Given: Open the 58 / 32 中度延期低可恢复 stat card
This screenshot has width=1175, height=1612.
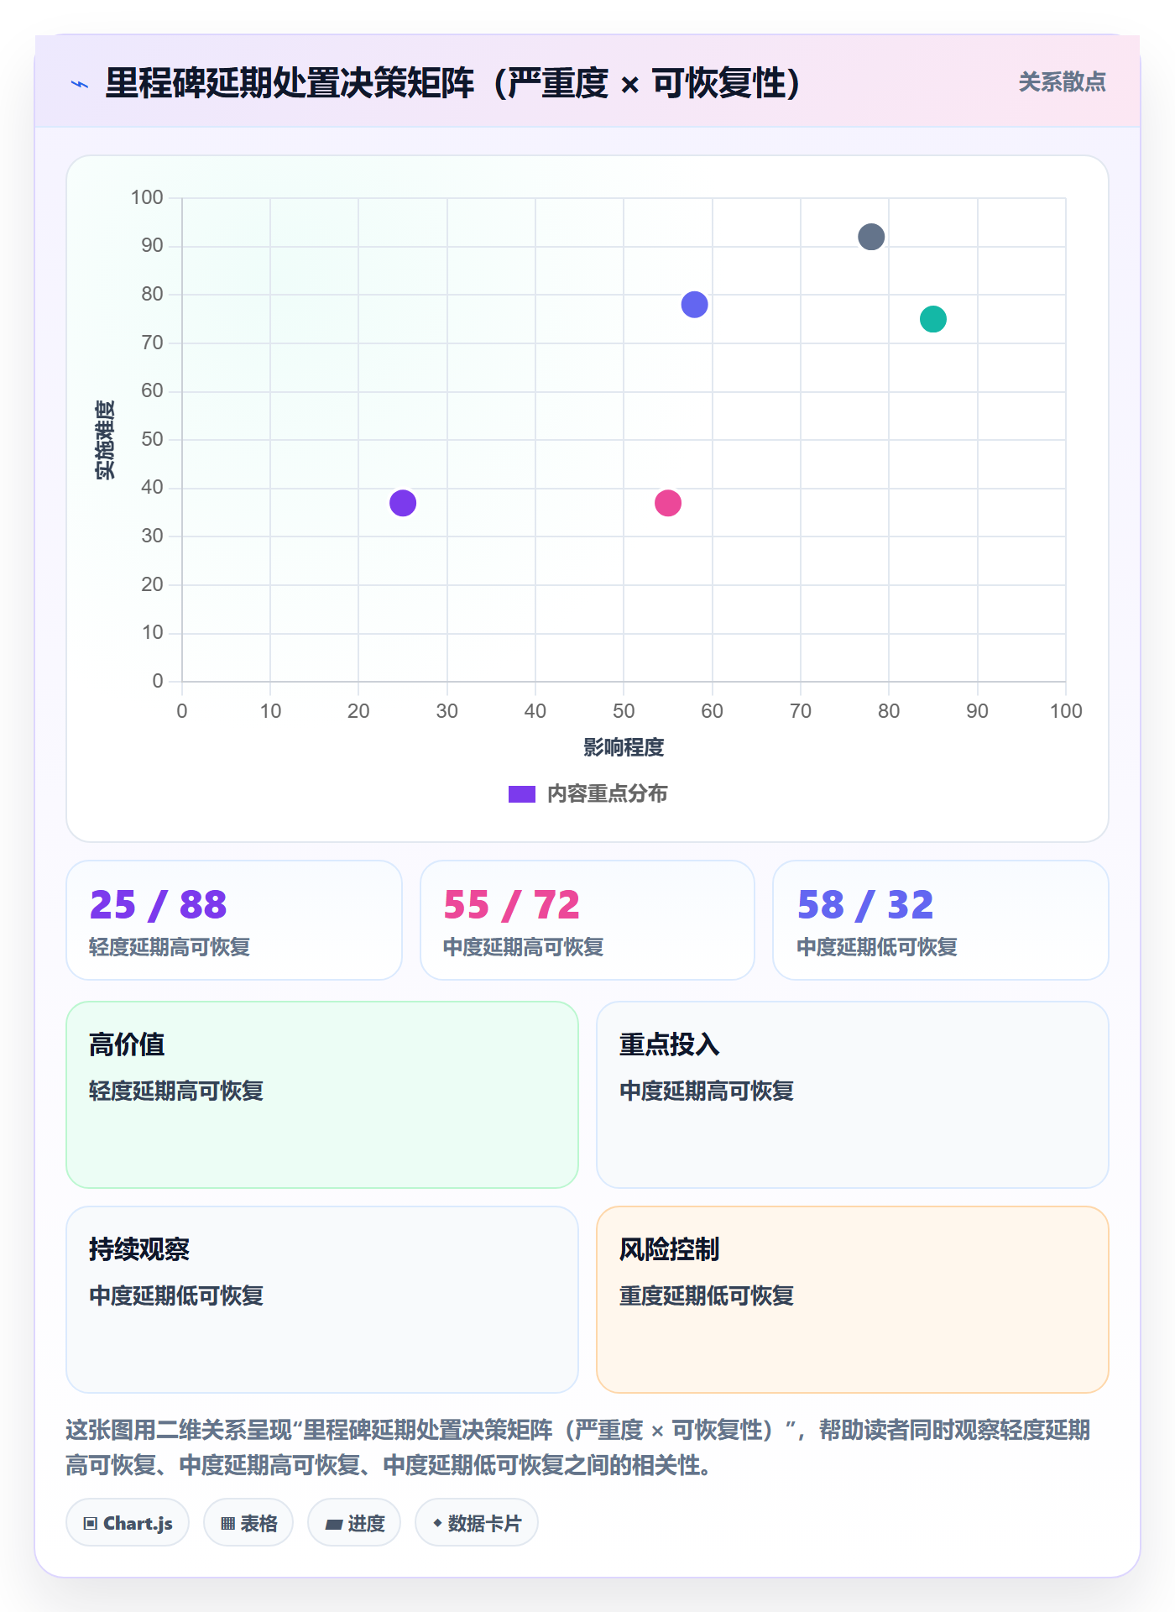Looking at the screenshot, I should pyautogui.click(x=941, y=920).
